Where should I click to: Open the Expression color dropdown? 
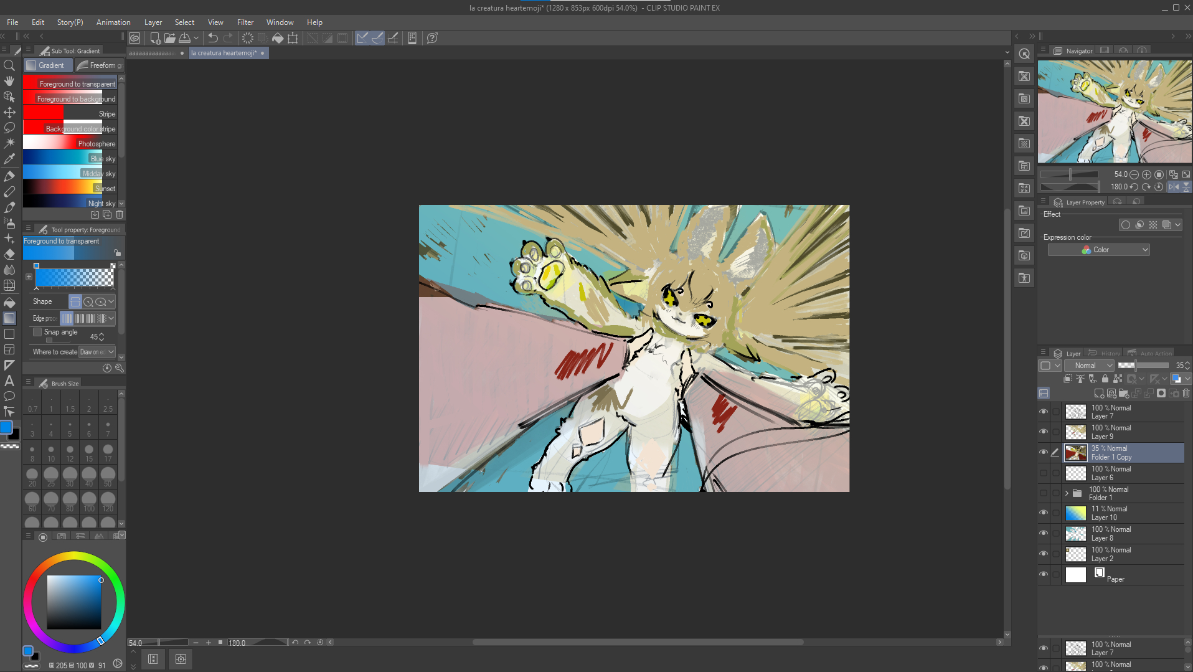[1098, 250]
